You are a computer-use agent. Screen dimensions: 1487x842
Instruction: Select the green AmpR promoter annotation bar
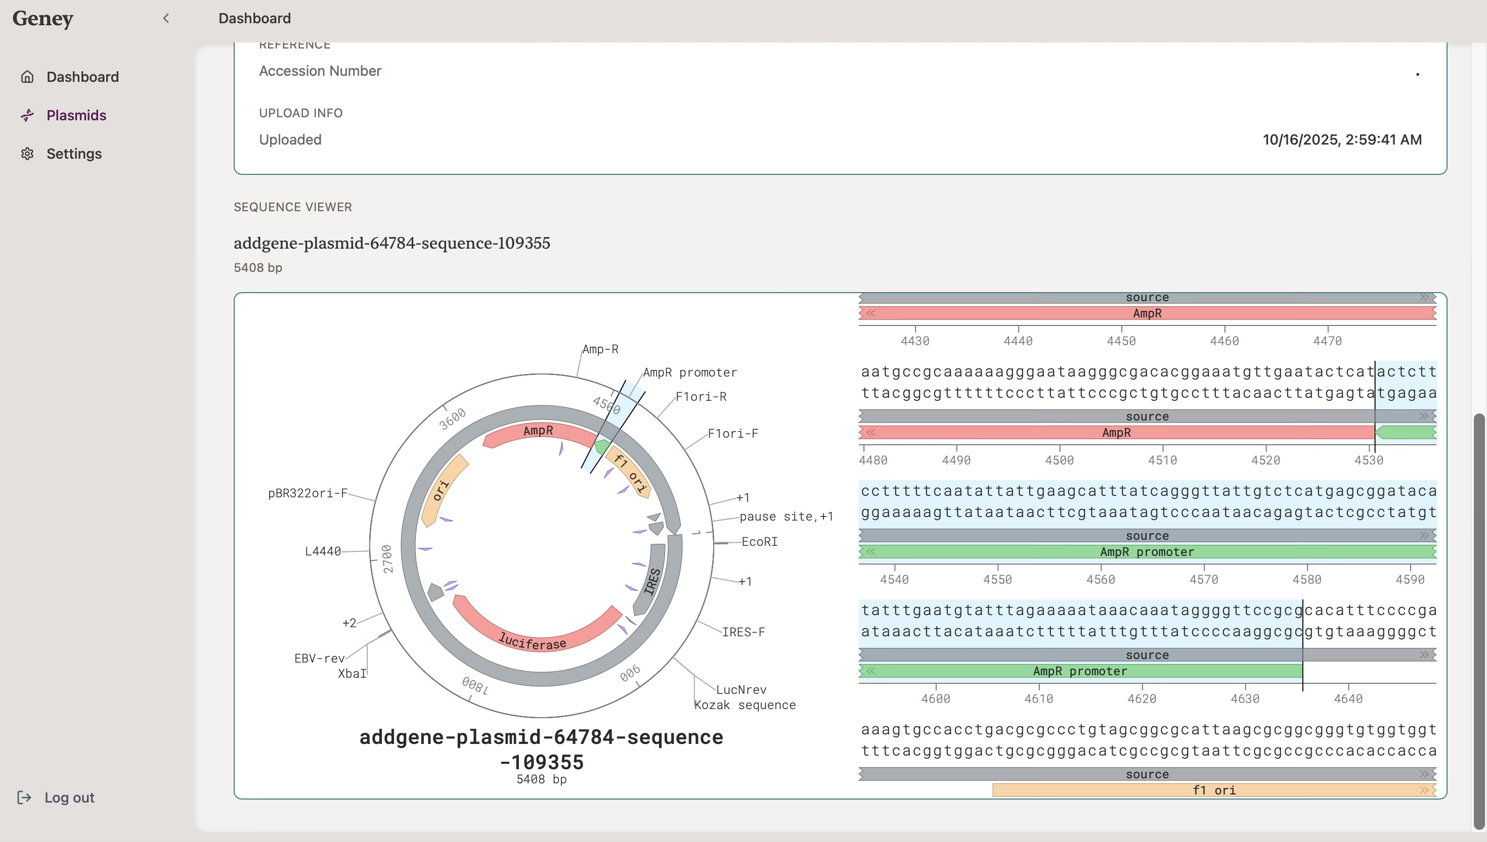click(1146, 552)
